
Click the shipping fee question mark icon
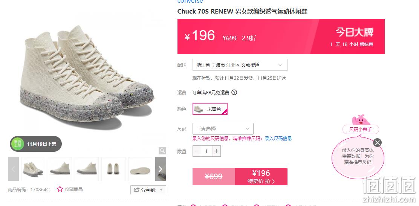point(234,92)
